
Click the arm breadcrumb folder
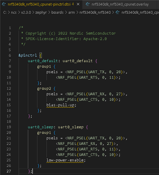[x=71, y=12]
